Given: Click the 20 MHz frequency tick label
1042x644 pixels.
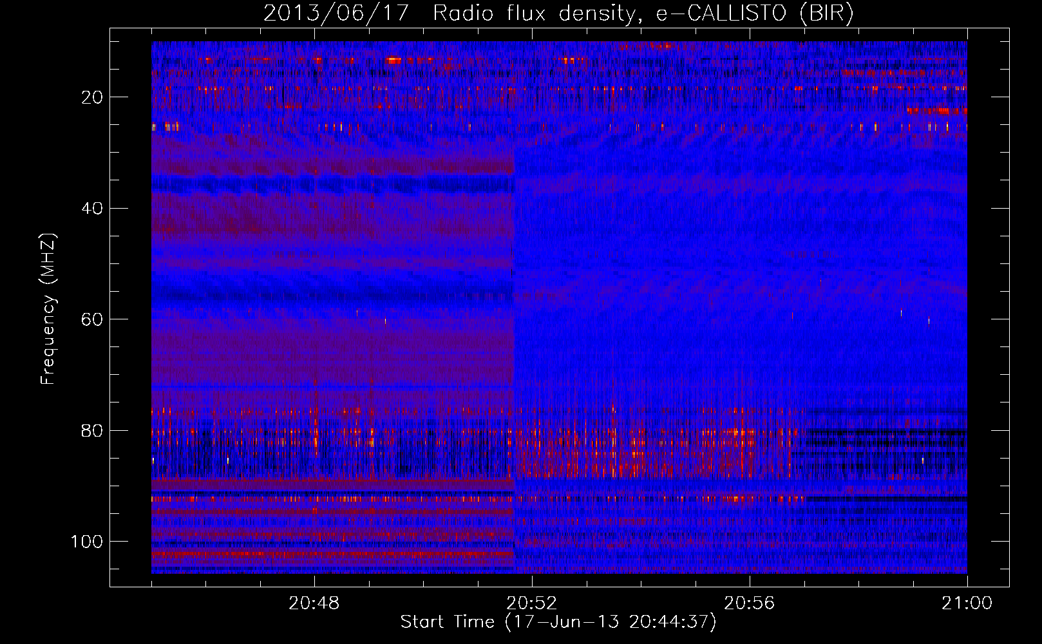Looking at the screenshot, I should 92,97.
